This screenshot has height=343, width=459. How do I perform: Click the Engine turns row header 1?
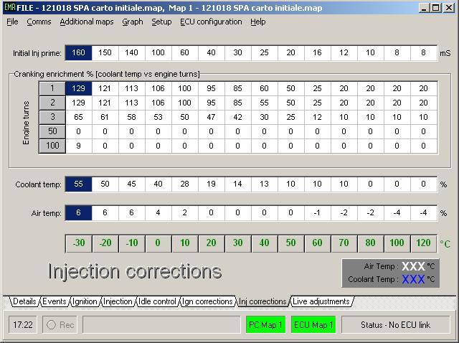click(x=52, y=88)
